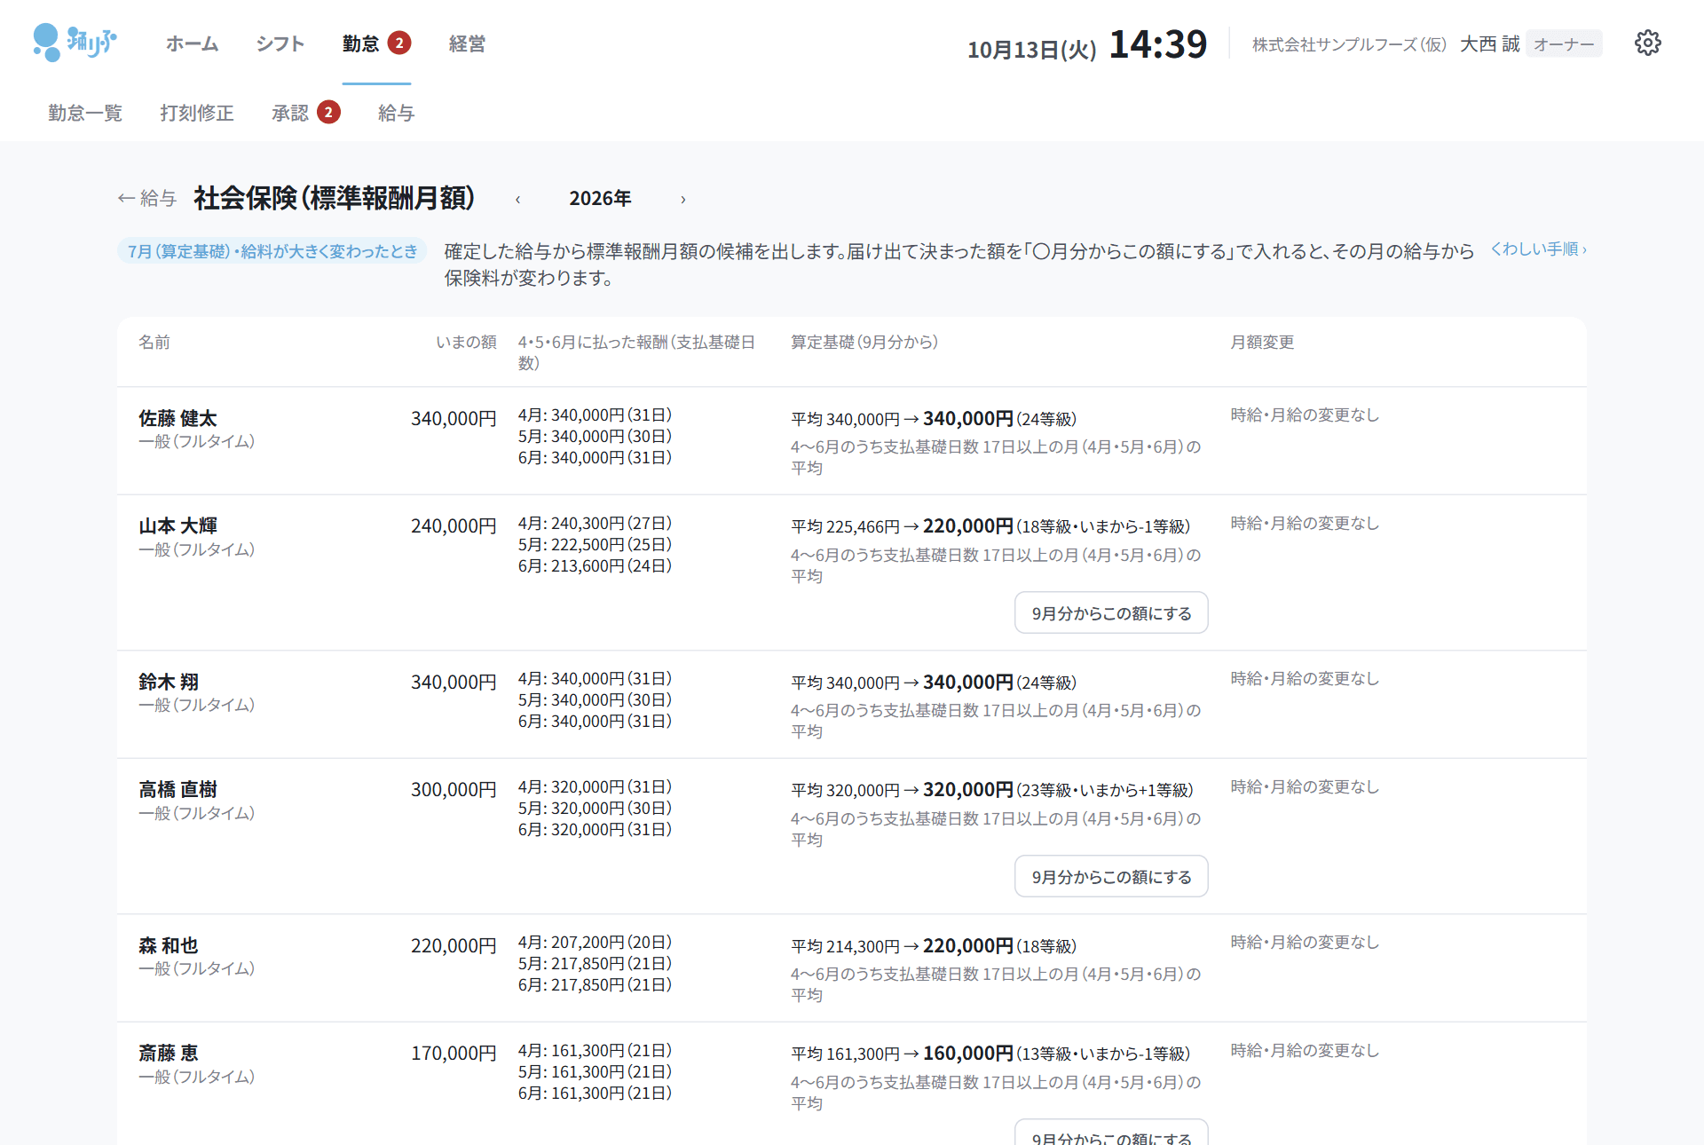Open the 経営 navigation tab
The width and height of the screenshot is (1704, 1145).
467,43
